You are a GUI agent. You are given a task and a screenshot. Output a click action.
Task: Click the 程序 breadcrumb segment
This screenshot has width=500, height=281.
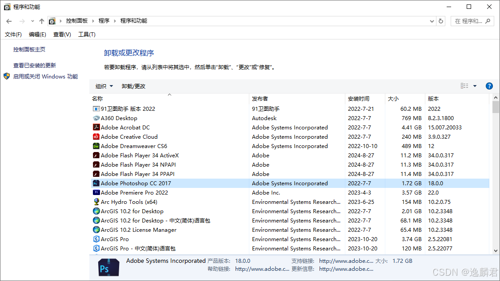tap(104, 21)
